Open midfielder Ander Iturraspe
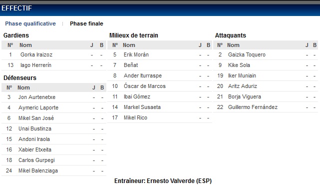320x185 pixels. [x=143, y=75]
